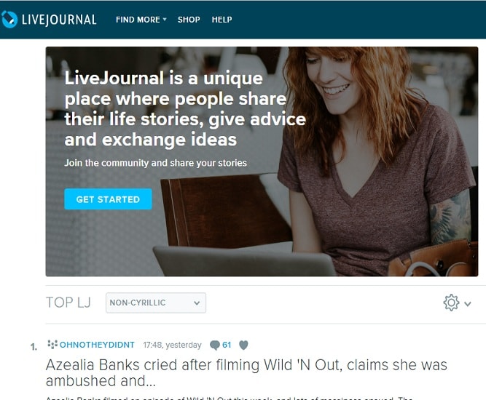Screen dimensions: 486x400
Task: Like the post with heart icon
Action: (x=243, y=345)
